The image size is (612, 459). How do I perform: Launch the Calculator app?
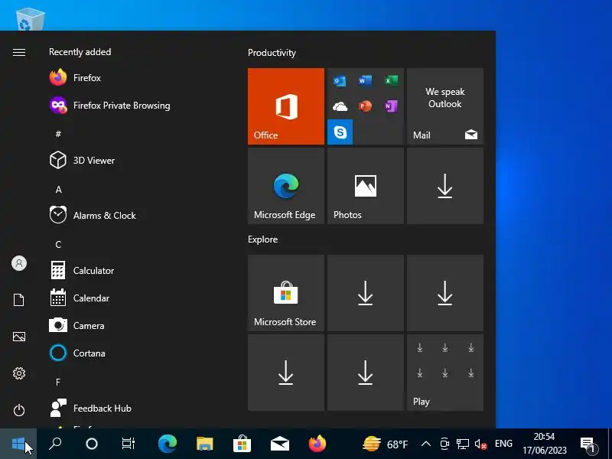82,271
